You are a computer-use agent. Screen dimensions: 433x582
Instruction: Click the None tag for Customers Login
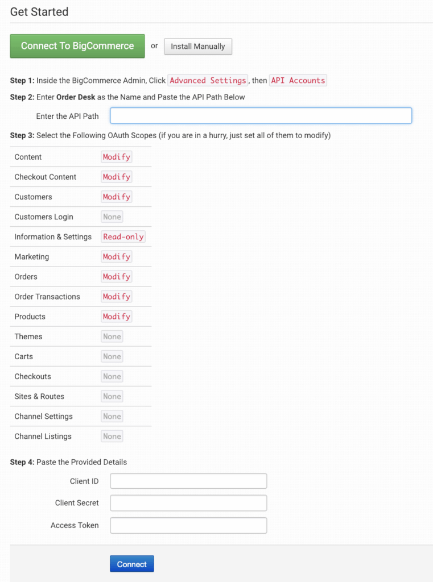112,217
